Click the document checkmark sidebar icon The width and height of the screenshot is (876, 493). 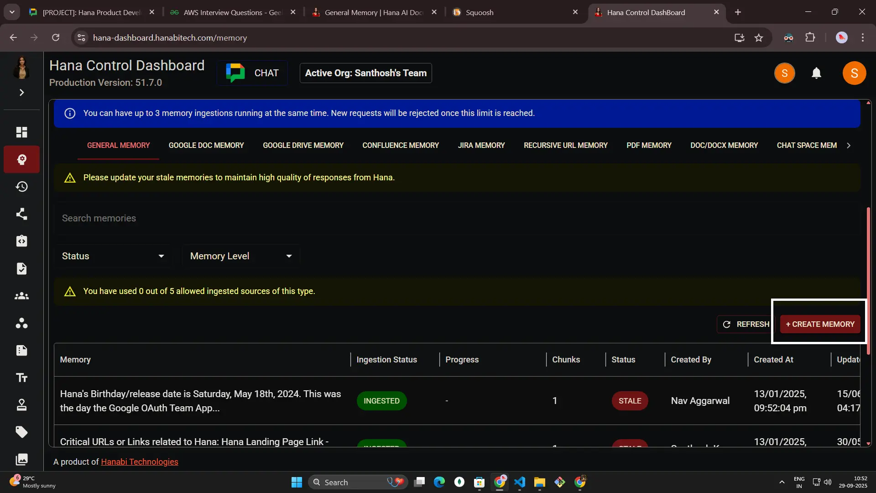21,268
